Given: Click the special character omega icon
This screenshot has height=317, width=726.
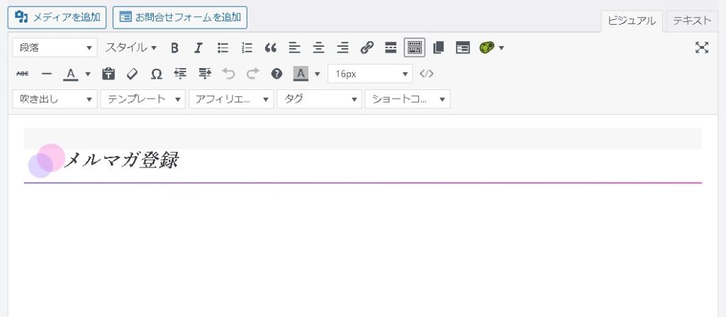Looking at the screenshot, I should 156,74.
